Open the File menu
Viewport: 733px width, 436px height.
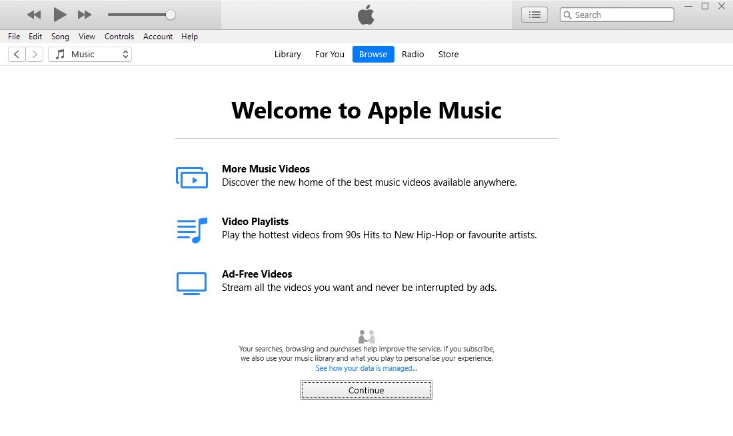pyautogui.click(x=14, y=37)
